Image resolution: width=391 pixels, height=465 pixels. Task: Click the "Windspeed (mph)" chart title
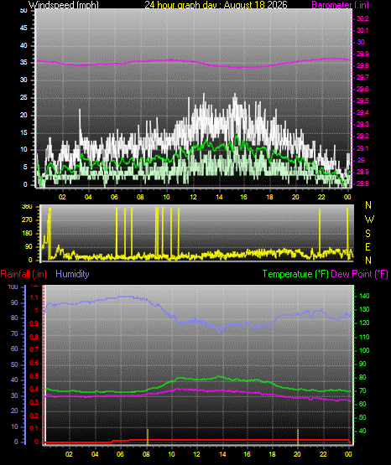click(x=63, y=5)
